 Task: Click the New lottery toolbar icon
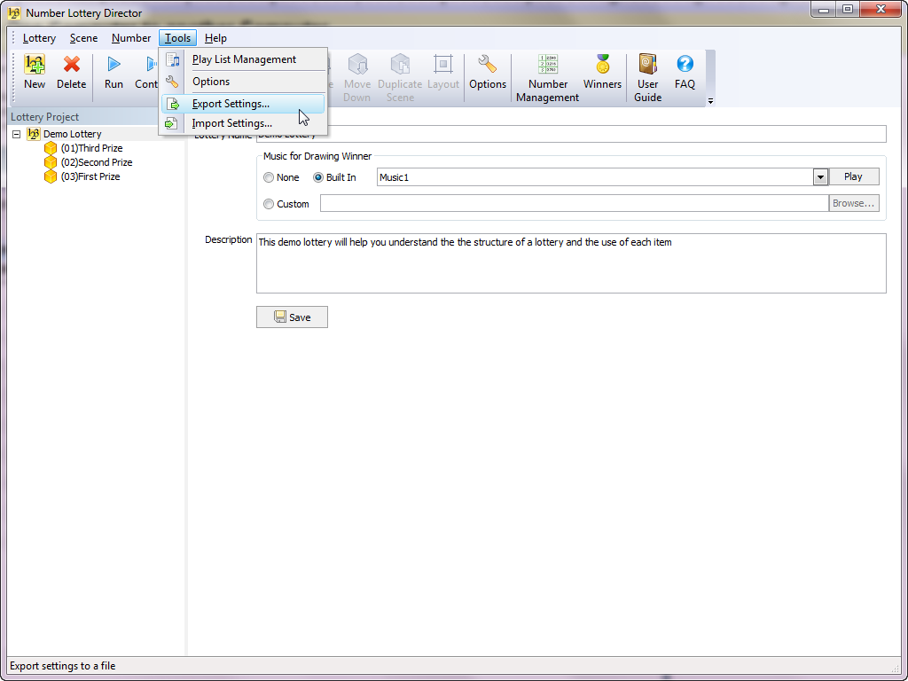35,65
